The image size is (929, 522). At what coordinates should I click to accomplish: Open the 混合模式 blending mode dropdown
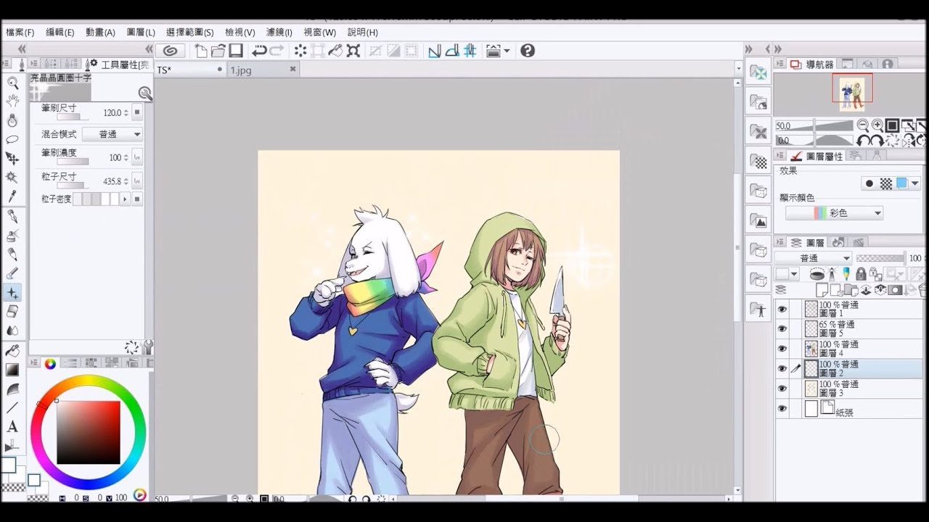pos(112,134)
